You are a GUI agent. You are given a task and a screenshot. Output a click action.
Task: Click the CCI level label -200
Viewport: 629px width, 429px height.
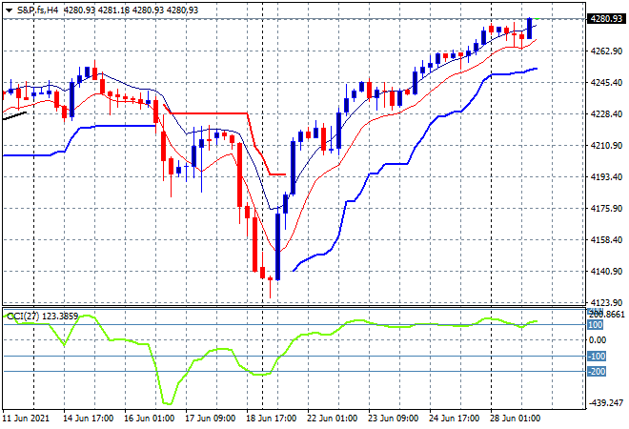(597, 371)
